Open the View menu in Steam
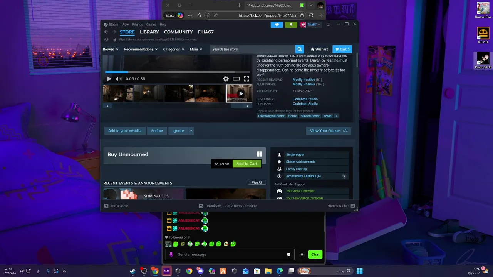The height and width of the screenshot is (277, 493). pos(125,25)
